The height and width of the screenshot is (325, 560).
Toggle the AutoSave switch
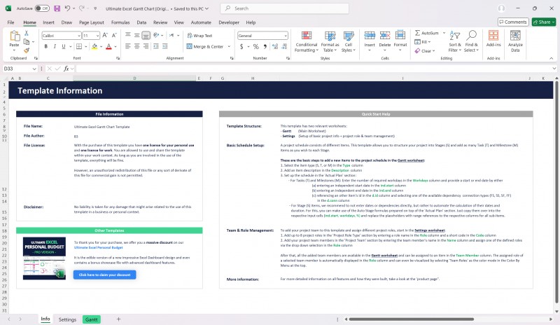[x=42, y=8]
